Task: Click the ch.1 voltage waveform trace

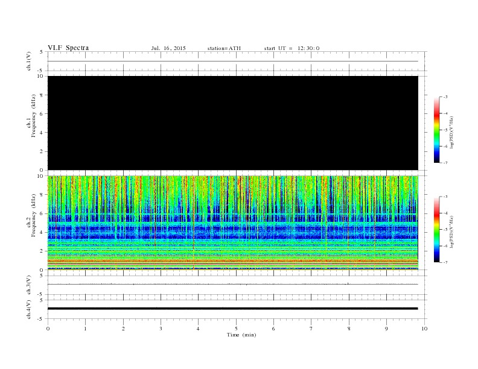Action: click(233, 61)
